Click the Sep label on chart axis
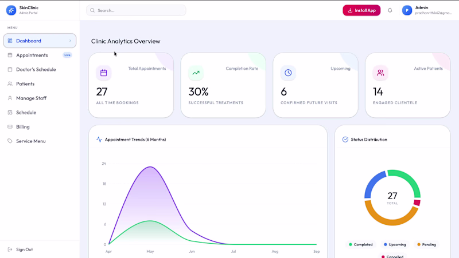Screen dimensions: 459x258 tap(317, 251)
